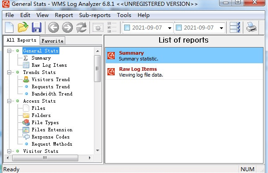
Task: Save using the floppy disk icon
Action: (x=36, y=27)
